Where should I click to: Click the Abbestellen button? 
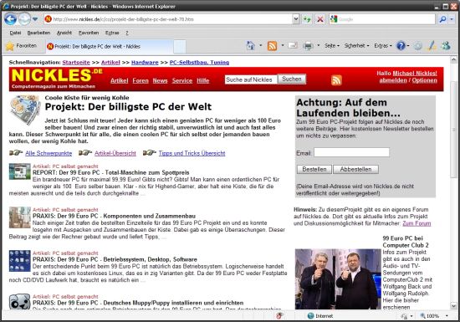tap(355, 169)
